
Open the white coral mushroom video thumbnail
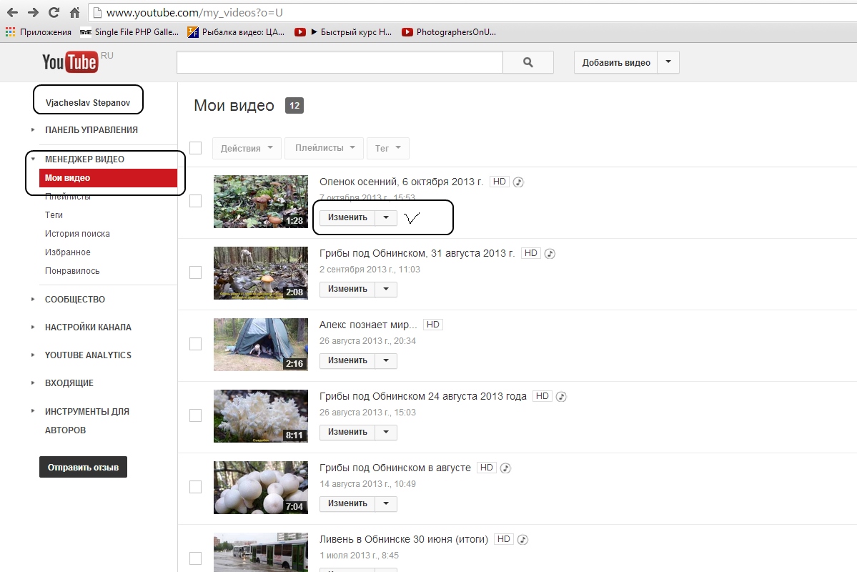tap(260, 415)
